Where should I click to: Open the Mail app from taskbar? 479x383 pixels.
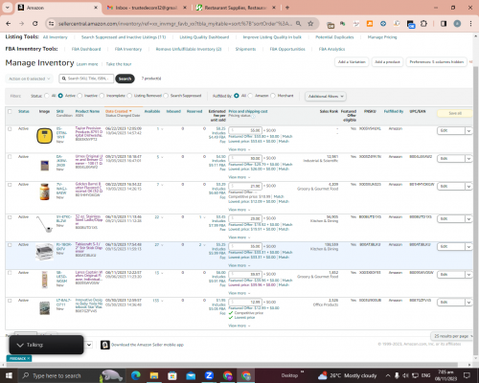191,375
